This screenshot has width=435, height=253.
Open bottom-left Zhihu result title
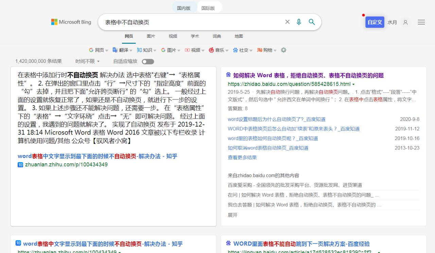103,244
